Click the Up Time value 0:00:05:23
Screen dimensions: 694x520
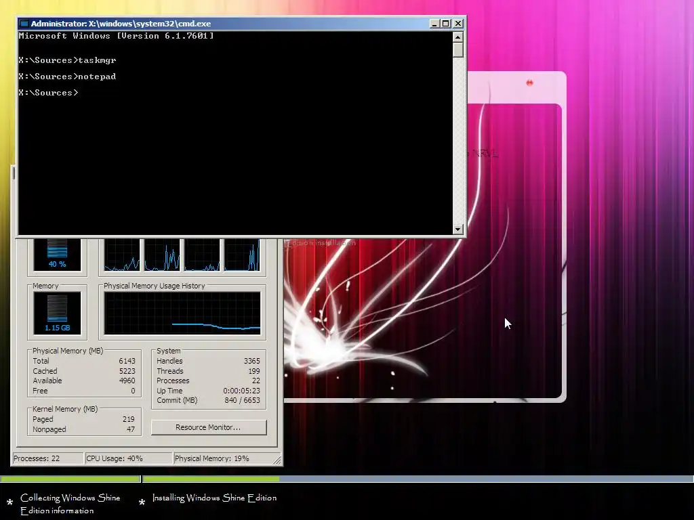242,391
